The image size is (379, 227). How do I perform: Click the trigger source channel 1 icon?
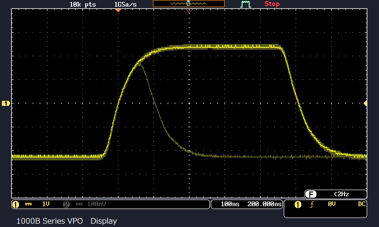(x=298, y=205)
